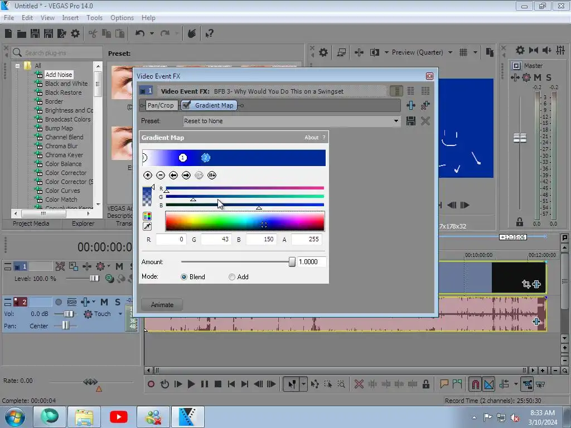Open the edit tool selector dropdown arrow
This screenshot has height=428, width=571.
click(x=303, y=384)
